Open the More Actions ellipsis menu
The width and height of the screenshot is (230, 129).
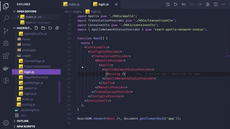click(224, 4)
